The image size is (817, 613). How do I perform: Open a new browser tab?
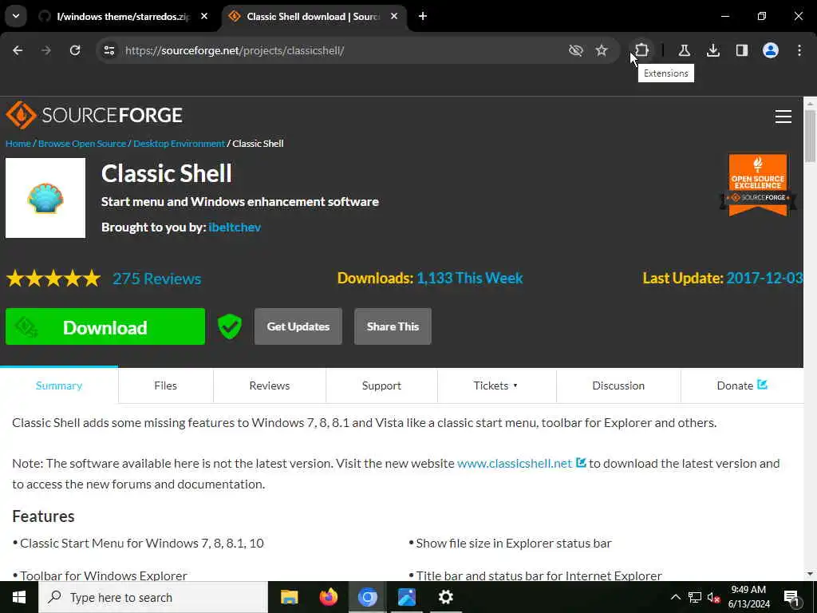[x=423, y=16]
